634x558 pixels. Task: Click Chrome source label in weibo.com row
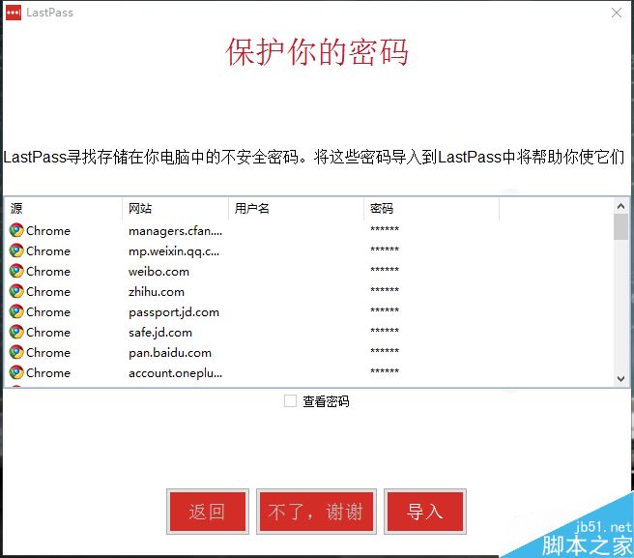click(x=48, y=272)
